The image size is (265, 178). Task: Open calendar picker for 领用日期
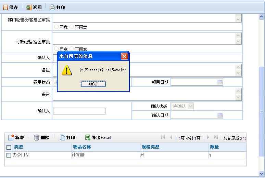[x=220, y=82]
